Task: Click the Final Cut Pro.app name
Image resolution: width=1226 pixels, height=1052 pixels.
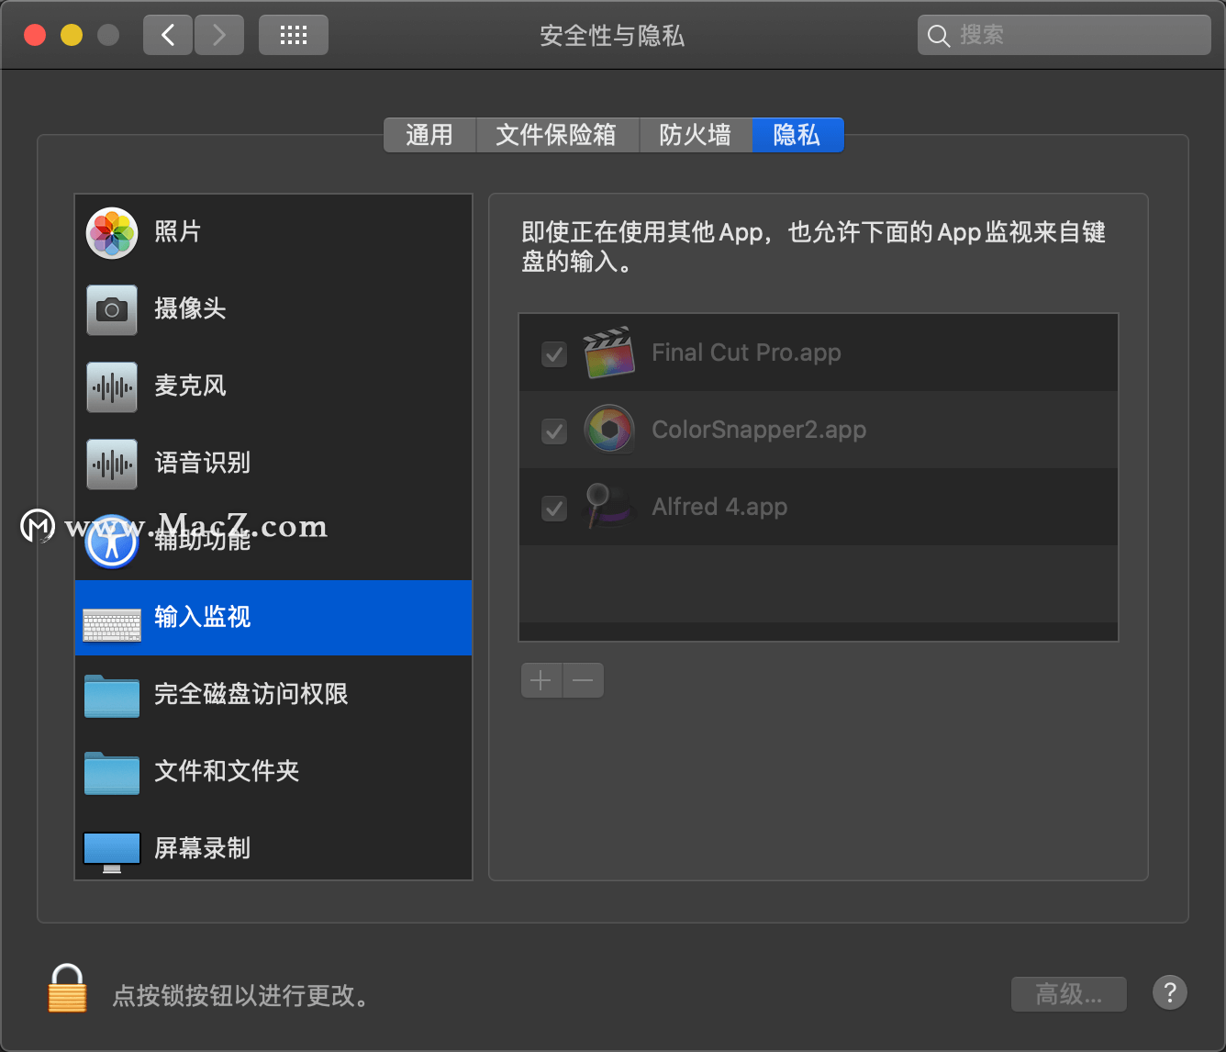Action: pyautogui.click(x=746, y=353)
